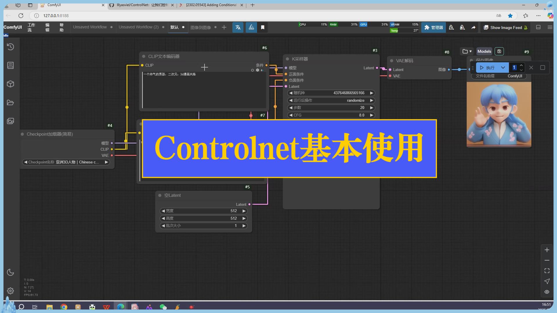Refresh the browser page
The width and height of the screenshot is (557, 313).
point(21,16)
